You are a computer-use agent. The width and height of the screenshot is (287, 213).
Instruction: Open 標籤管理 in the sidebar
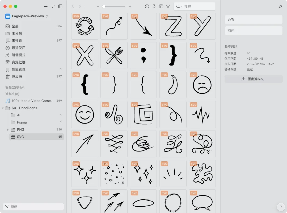pos(34,69)
